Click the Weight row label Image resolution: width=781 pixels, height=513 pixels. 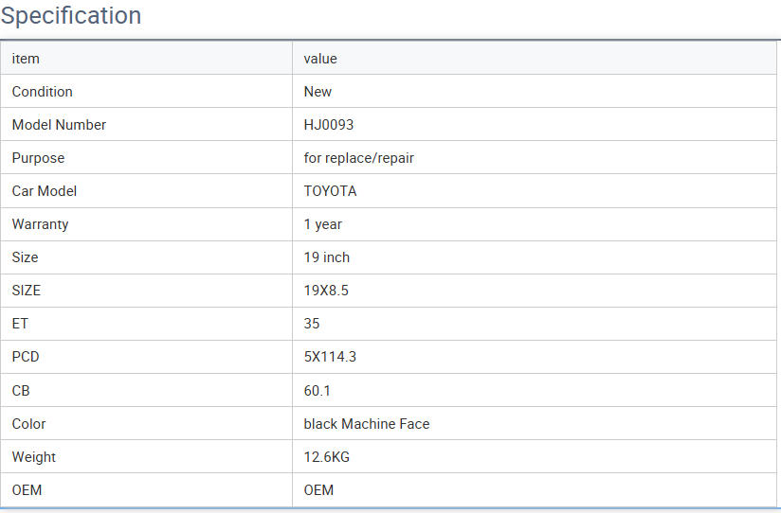coord(33,457)
